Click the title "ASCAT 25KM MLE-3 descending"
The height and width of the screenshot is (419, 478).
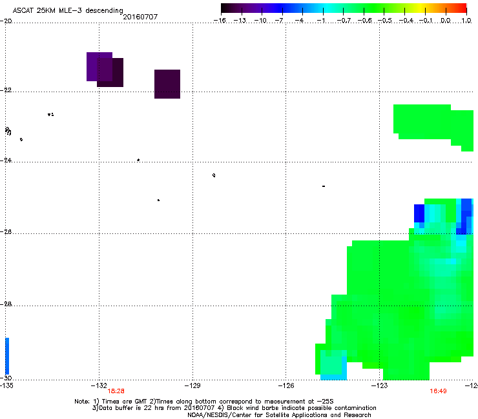coord(68,10)
